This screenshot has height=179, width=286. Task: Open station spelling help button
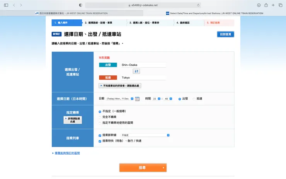120,85
